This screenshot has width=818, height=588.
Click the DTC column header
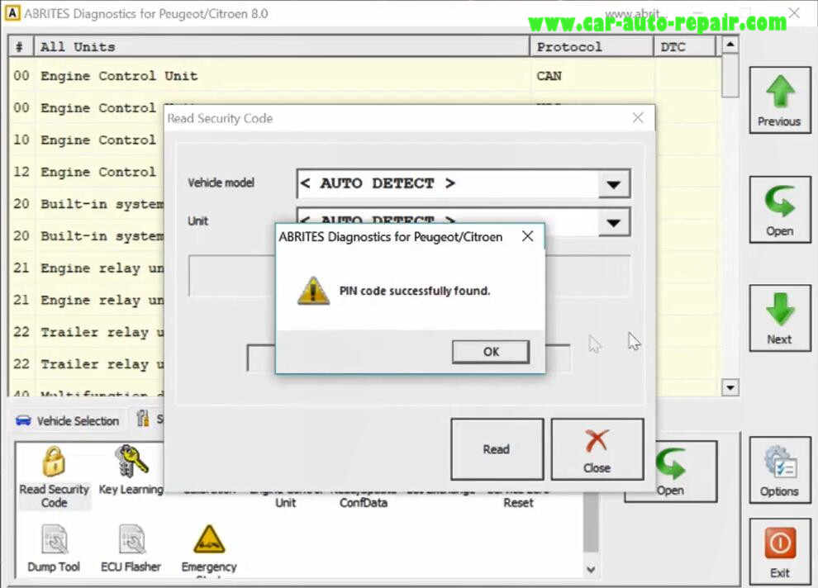pyautogui.click(x=685, y=47)
